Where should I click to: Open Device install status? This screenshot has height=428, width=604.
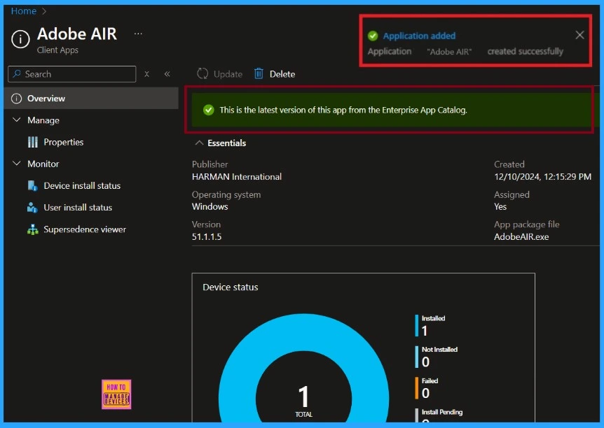coord(82,186)
